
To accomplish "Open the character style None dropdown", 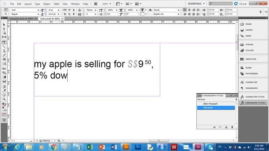I will pyautogui.click(x=178, y=10).
